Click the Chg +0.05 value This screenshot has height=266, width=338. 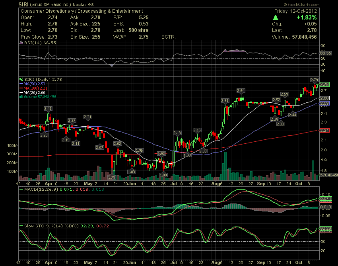point(311,24)
